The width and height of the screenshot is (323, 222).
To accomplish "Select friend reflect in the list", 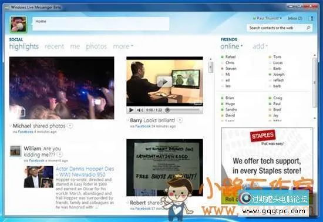I will 278,80.
